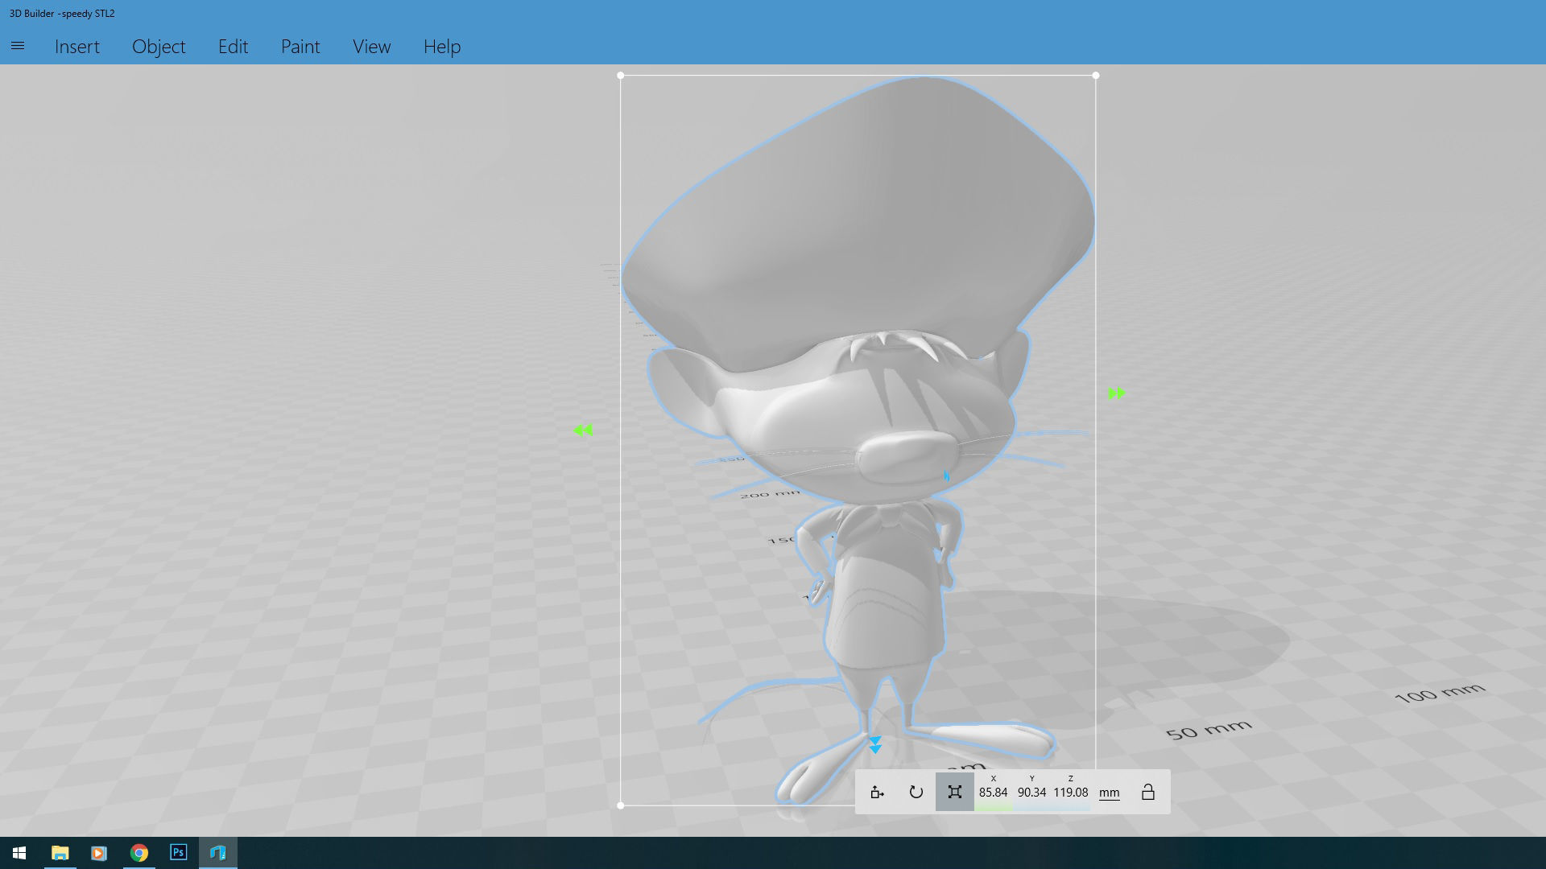Click the green right scale arrow
This screenshot has width=1546, height=869.
1117,393
